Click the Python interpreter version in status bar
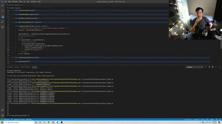 pos(19,120)
